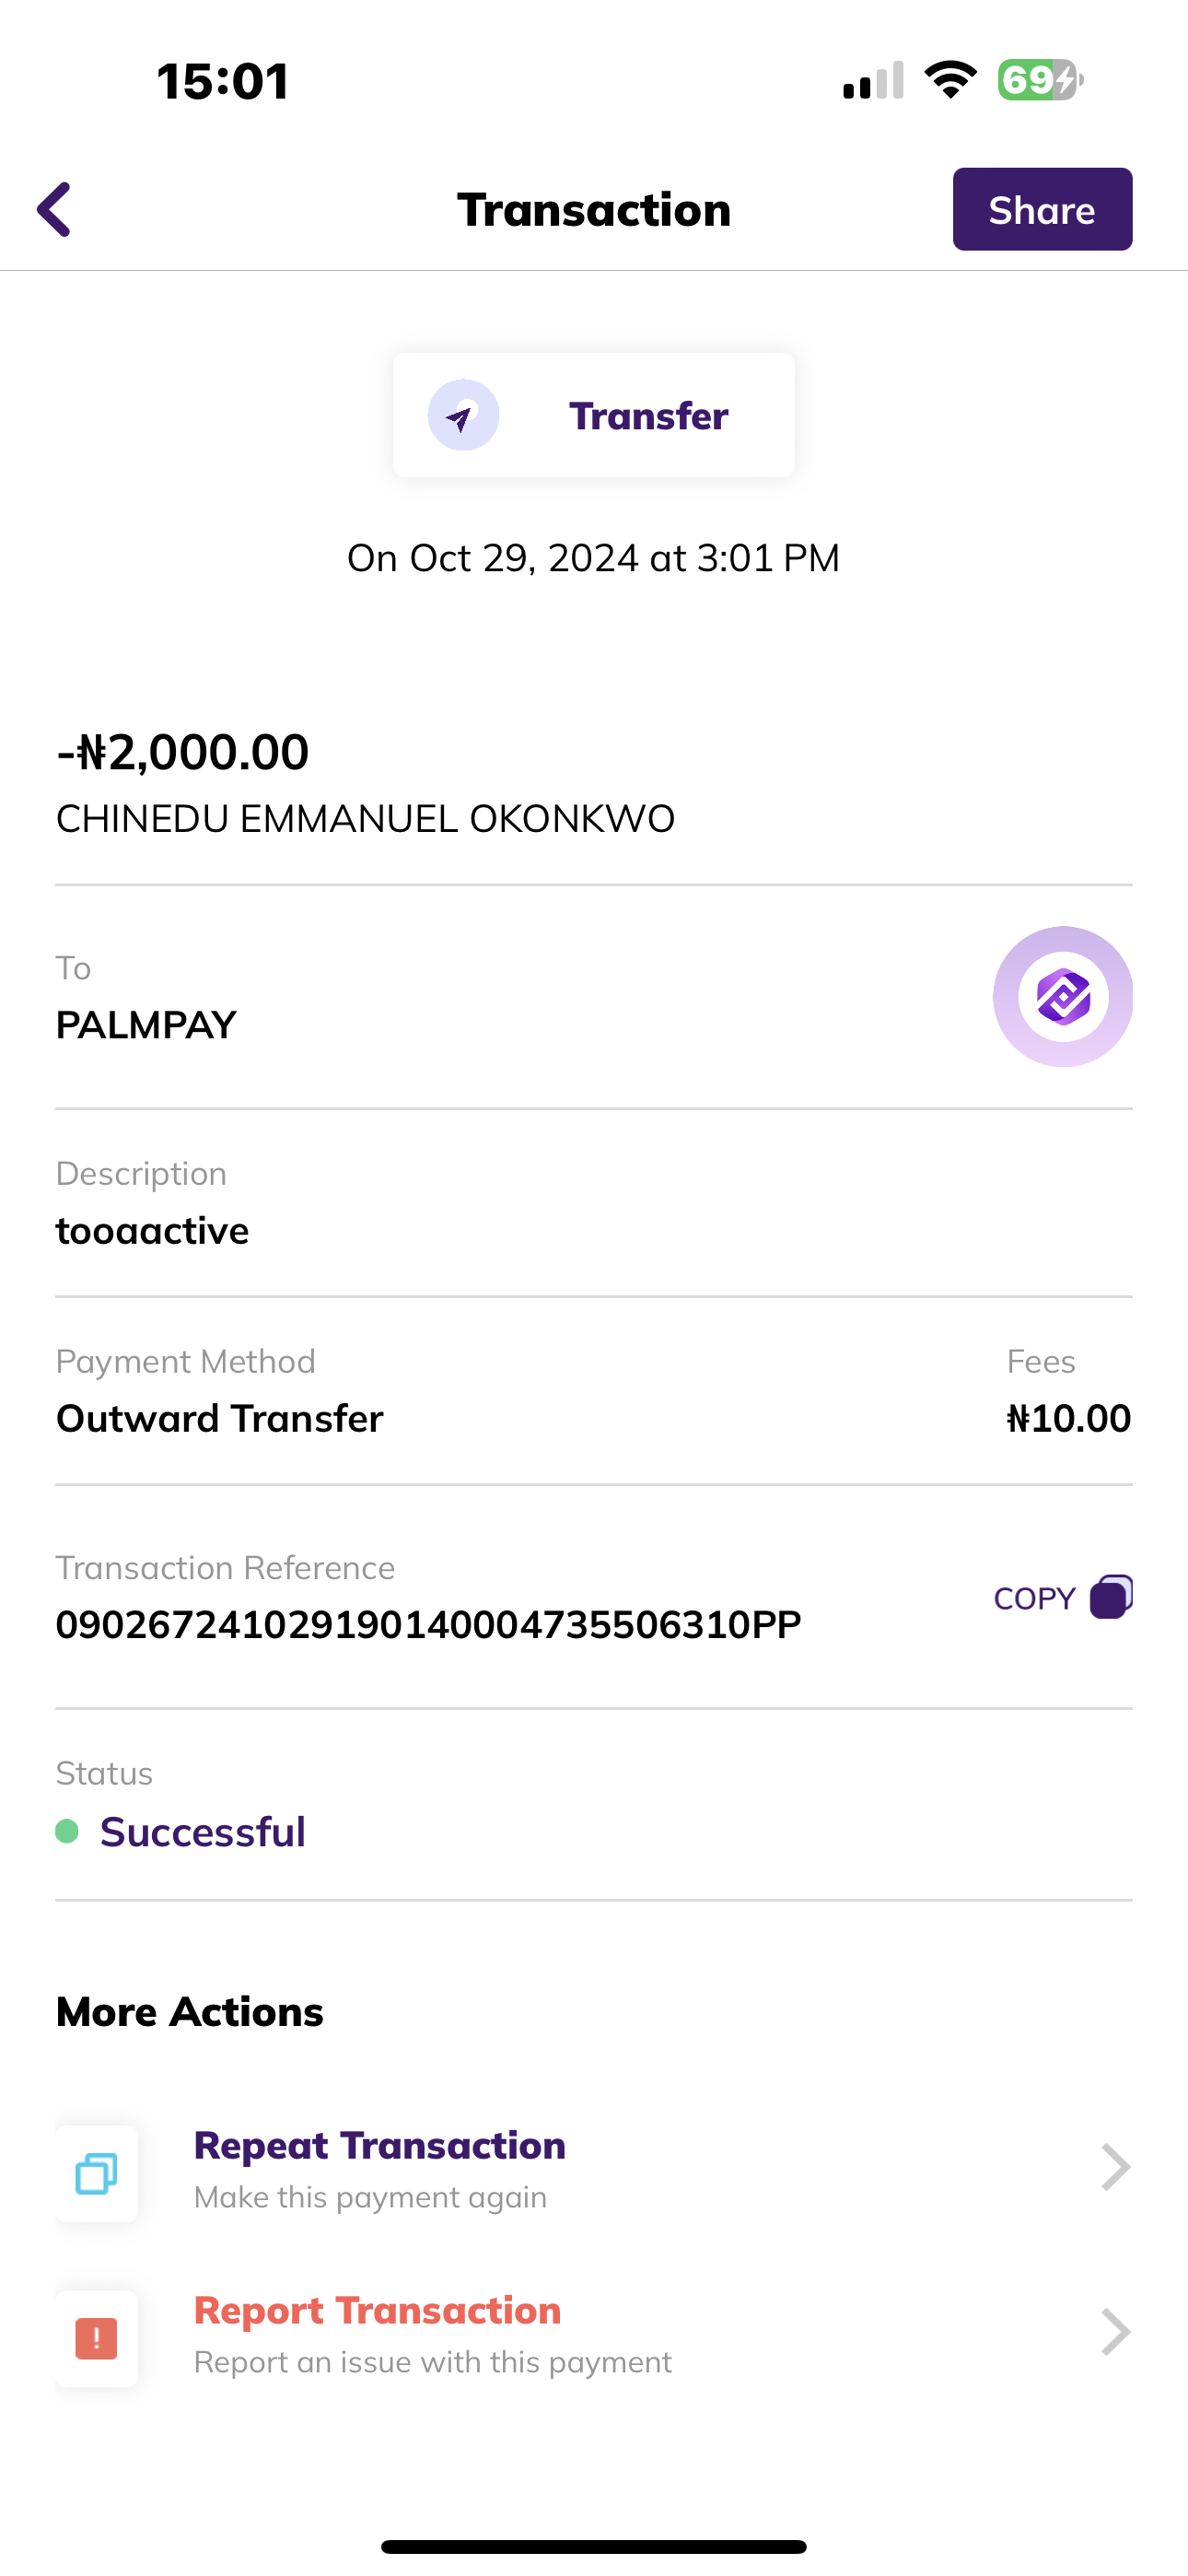Tap the transaction reference number
This screenshot has width=1188, height=2576.
click(428, 1625)
